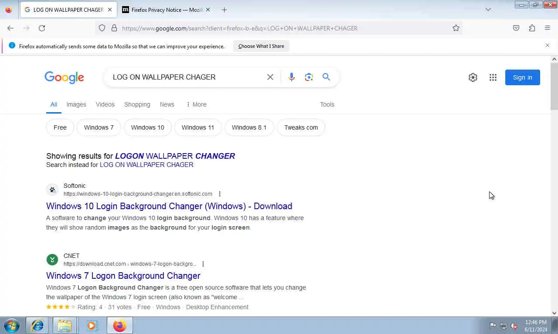Apply the Tweaks com filter chip

tap(301, 127)
